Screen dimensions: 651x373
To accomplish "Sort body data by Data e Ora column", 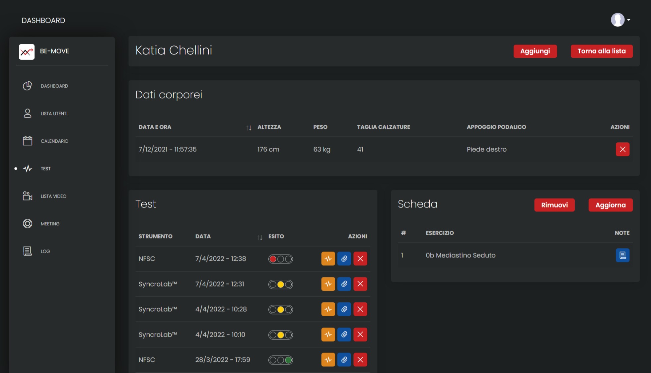I will point(249,127).
